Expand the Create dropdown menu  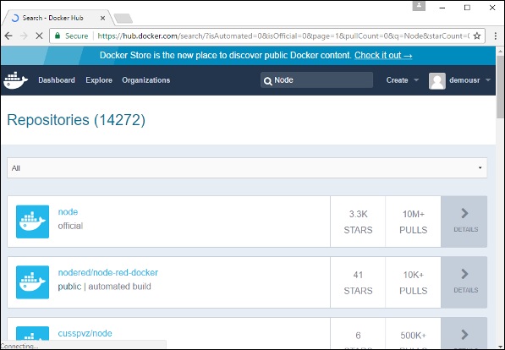[403, 80]
